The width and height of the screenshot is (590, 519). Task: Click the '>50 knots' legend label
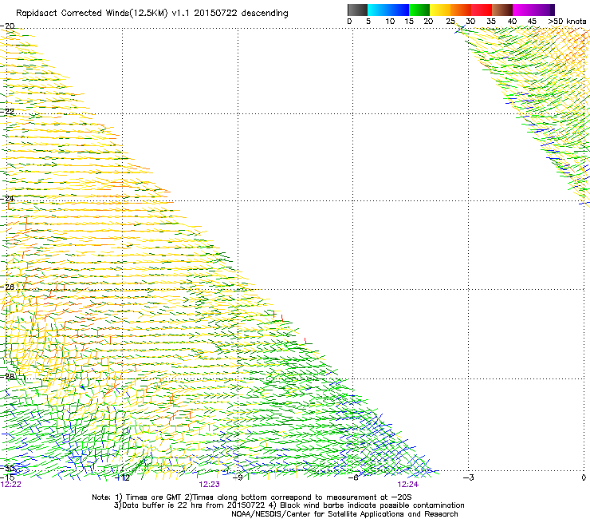pos(567,21)
